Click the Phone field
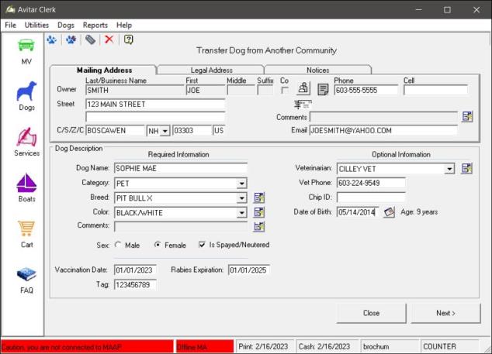492x354 pixels. point(366,90)
